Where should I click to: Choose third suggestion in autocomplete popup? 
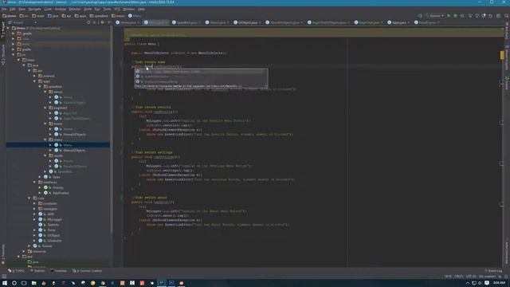click(202, 81)
